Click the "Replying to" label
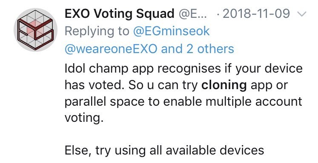Viewport: 318px width, 163px height. point(97,32)
